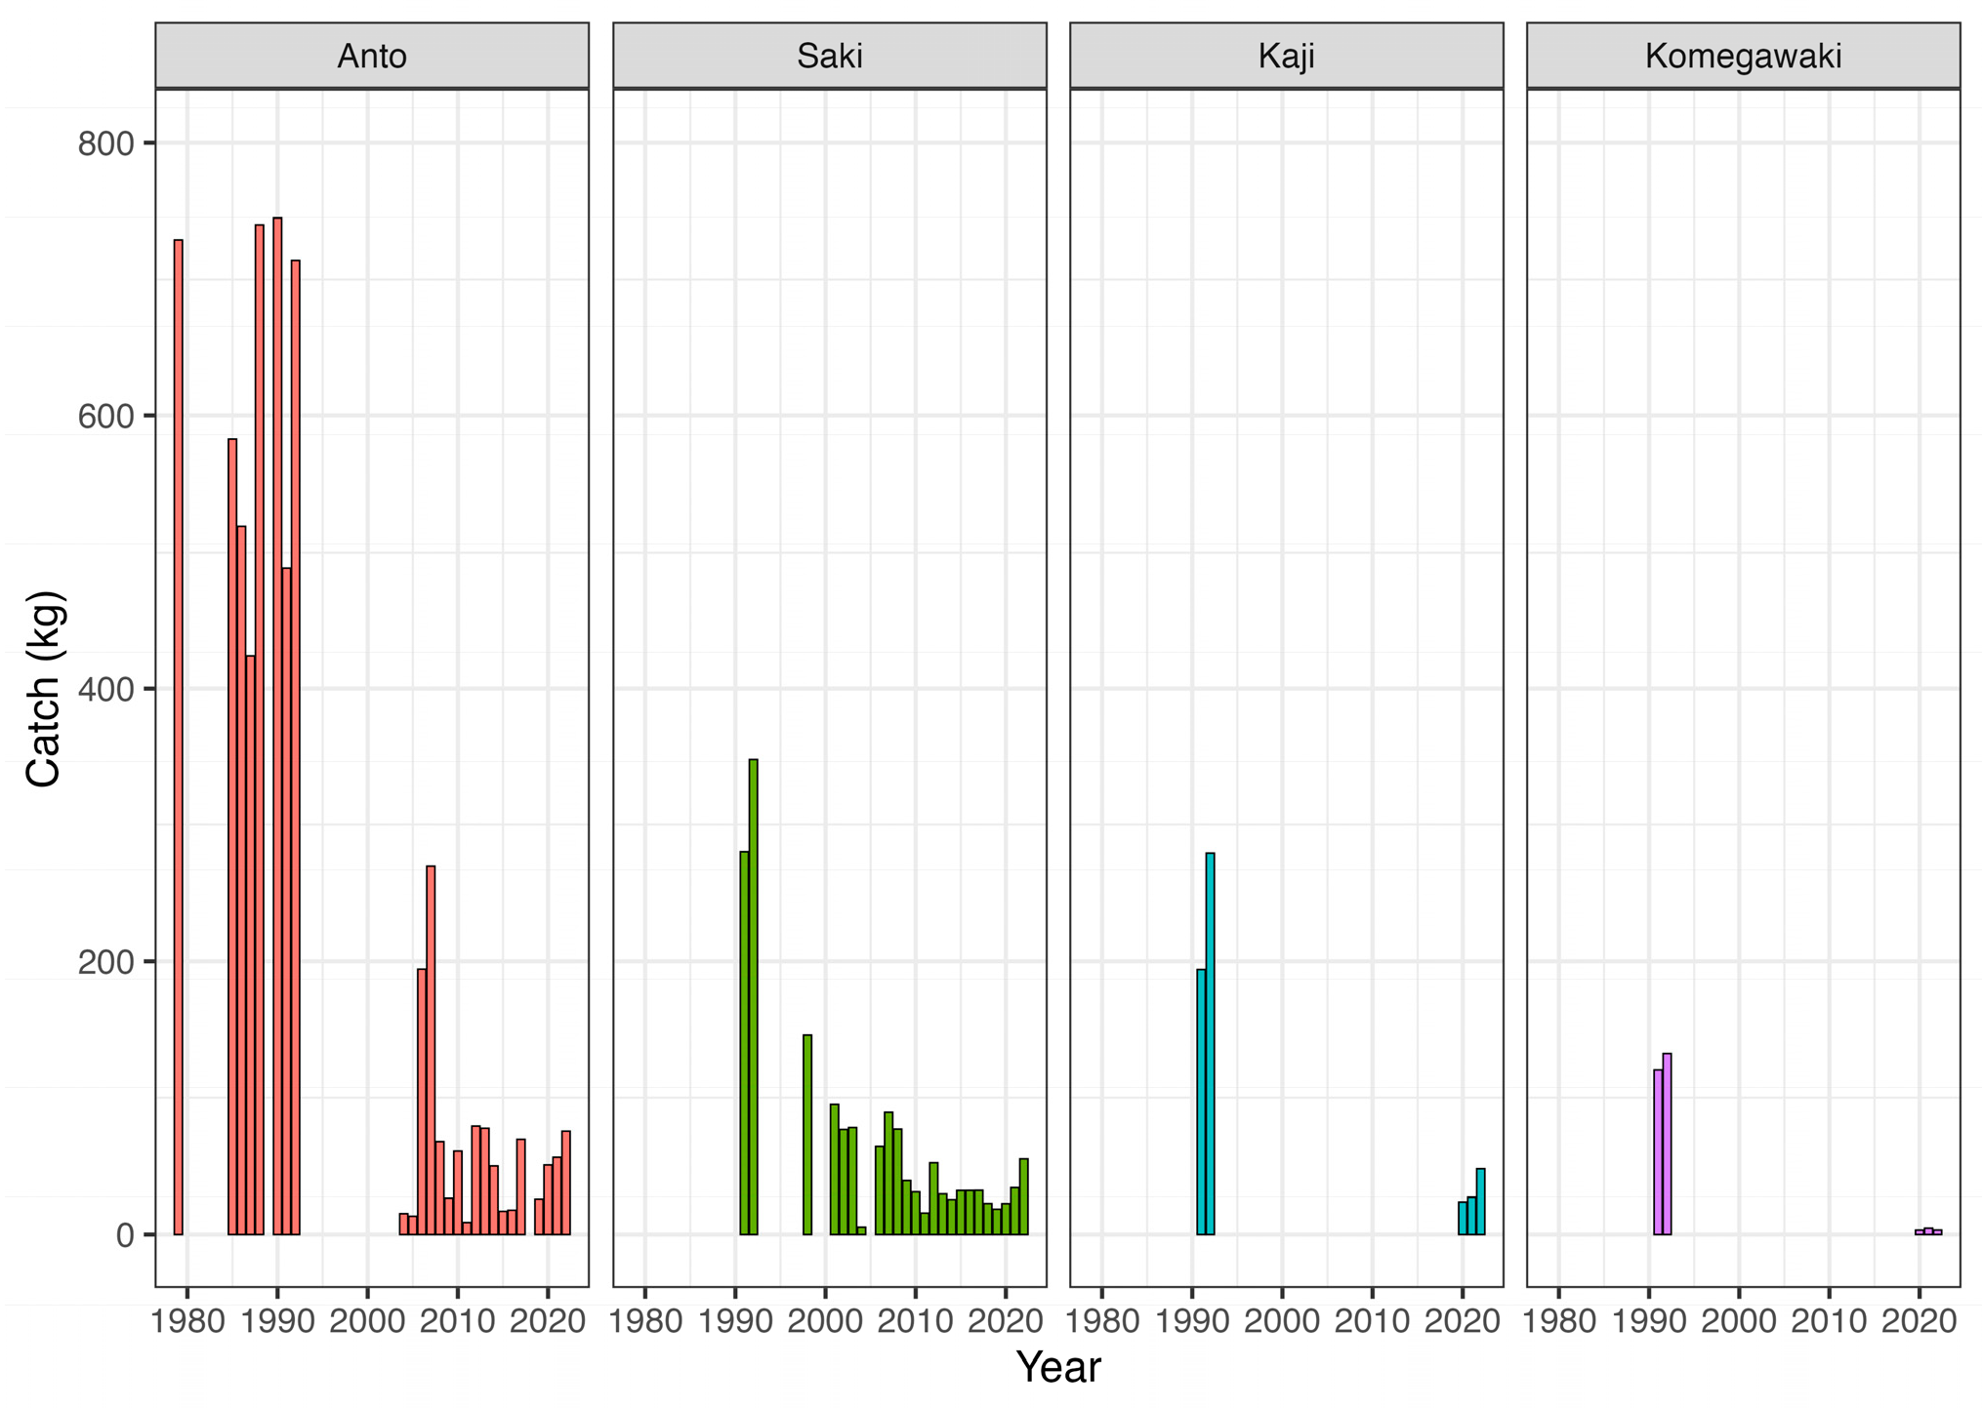The width and height of the screenshot is (1982, 1409).
Task: Click the 1980 label under Komegawaki panel
Action: tap(1559, 1321)
